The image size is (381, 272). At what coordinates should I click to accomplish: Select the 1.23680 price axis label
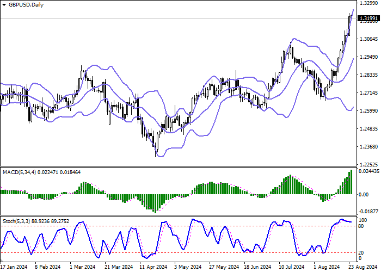coord(369,147)
